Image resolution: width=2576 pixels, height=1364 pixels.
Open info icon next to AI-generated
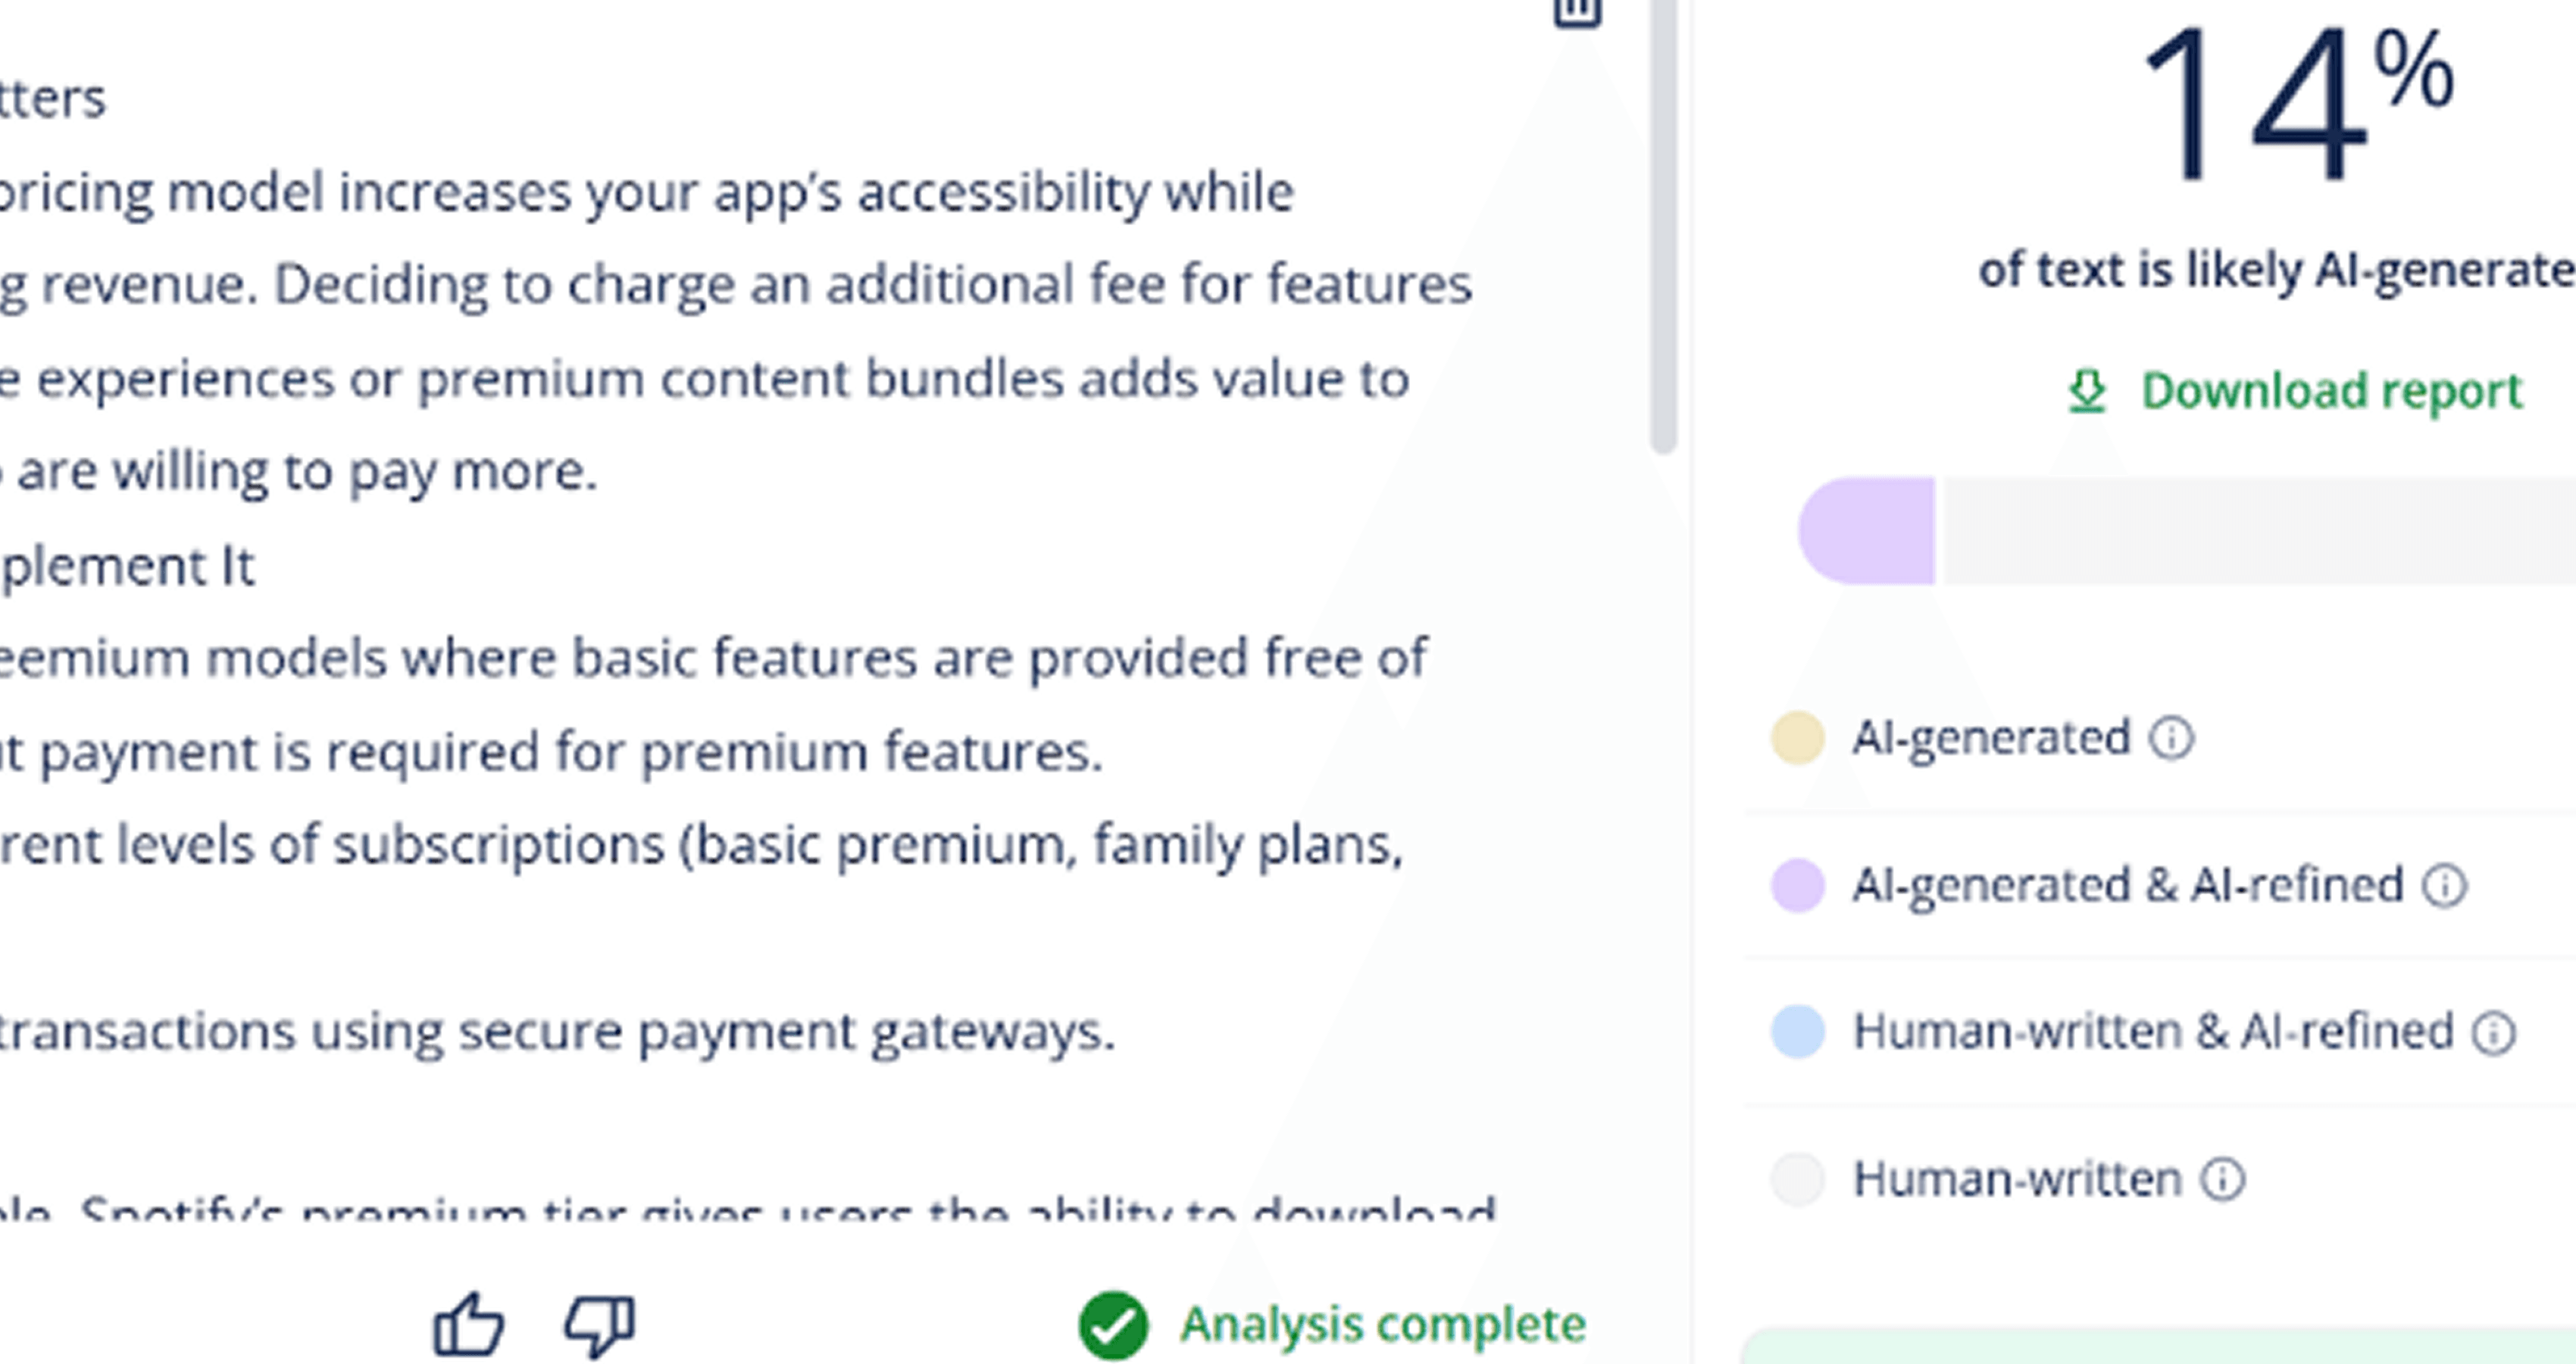tap(2171, 739)
